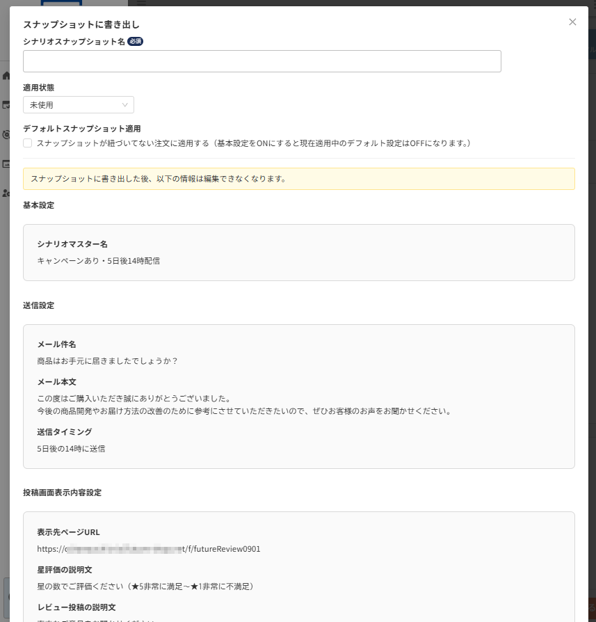
Task: Click the 基本設定 section heading
Action: click(38, 205)
